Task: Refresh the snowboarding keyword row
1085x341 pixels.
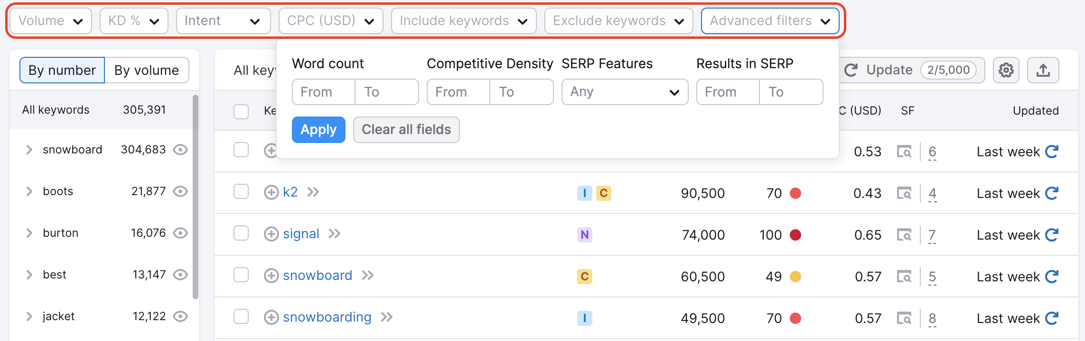Action: click(1052, 318)
